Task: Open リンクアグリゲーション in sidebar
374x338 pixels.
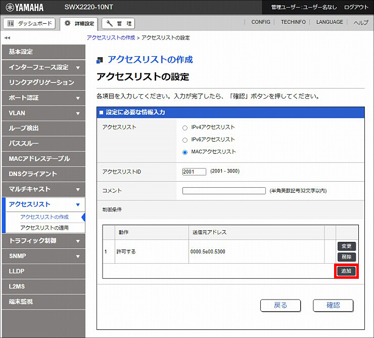Action: [x=43, y=82]
